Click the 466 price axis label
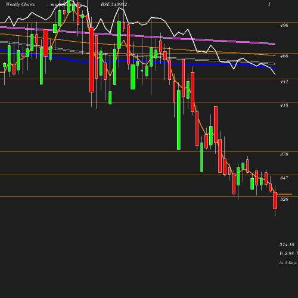Image resolution: width=298 pixels, height=298 pixels. [x=284, y=56]
